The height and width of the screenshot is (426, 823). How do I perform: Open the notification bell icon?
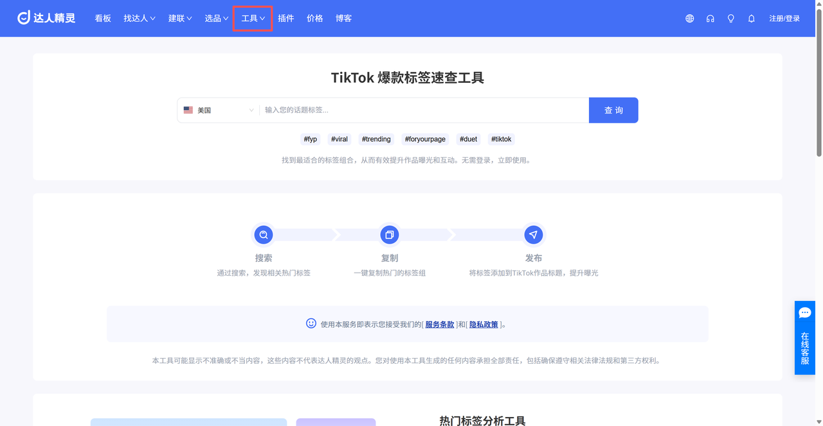coord(751,19)
